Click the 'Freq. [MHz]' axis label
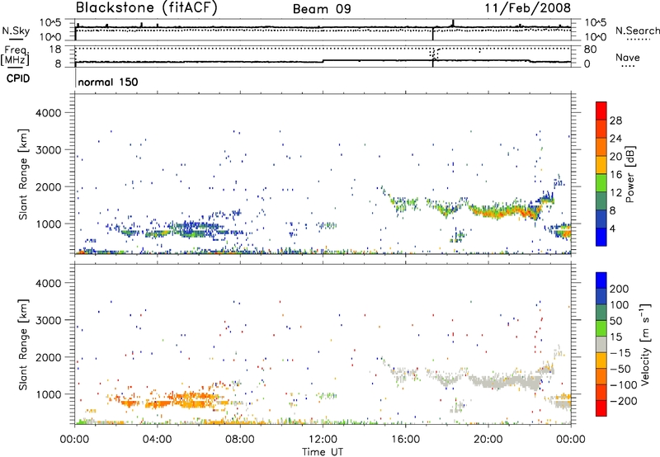 15,55
